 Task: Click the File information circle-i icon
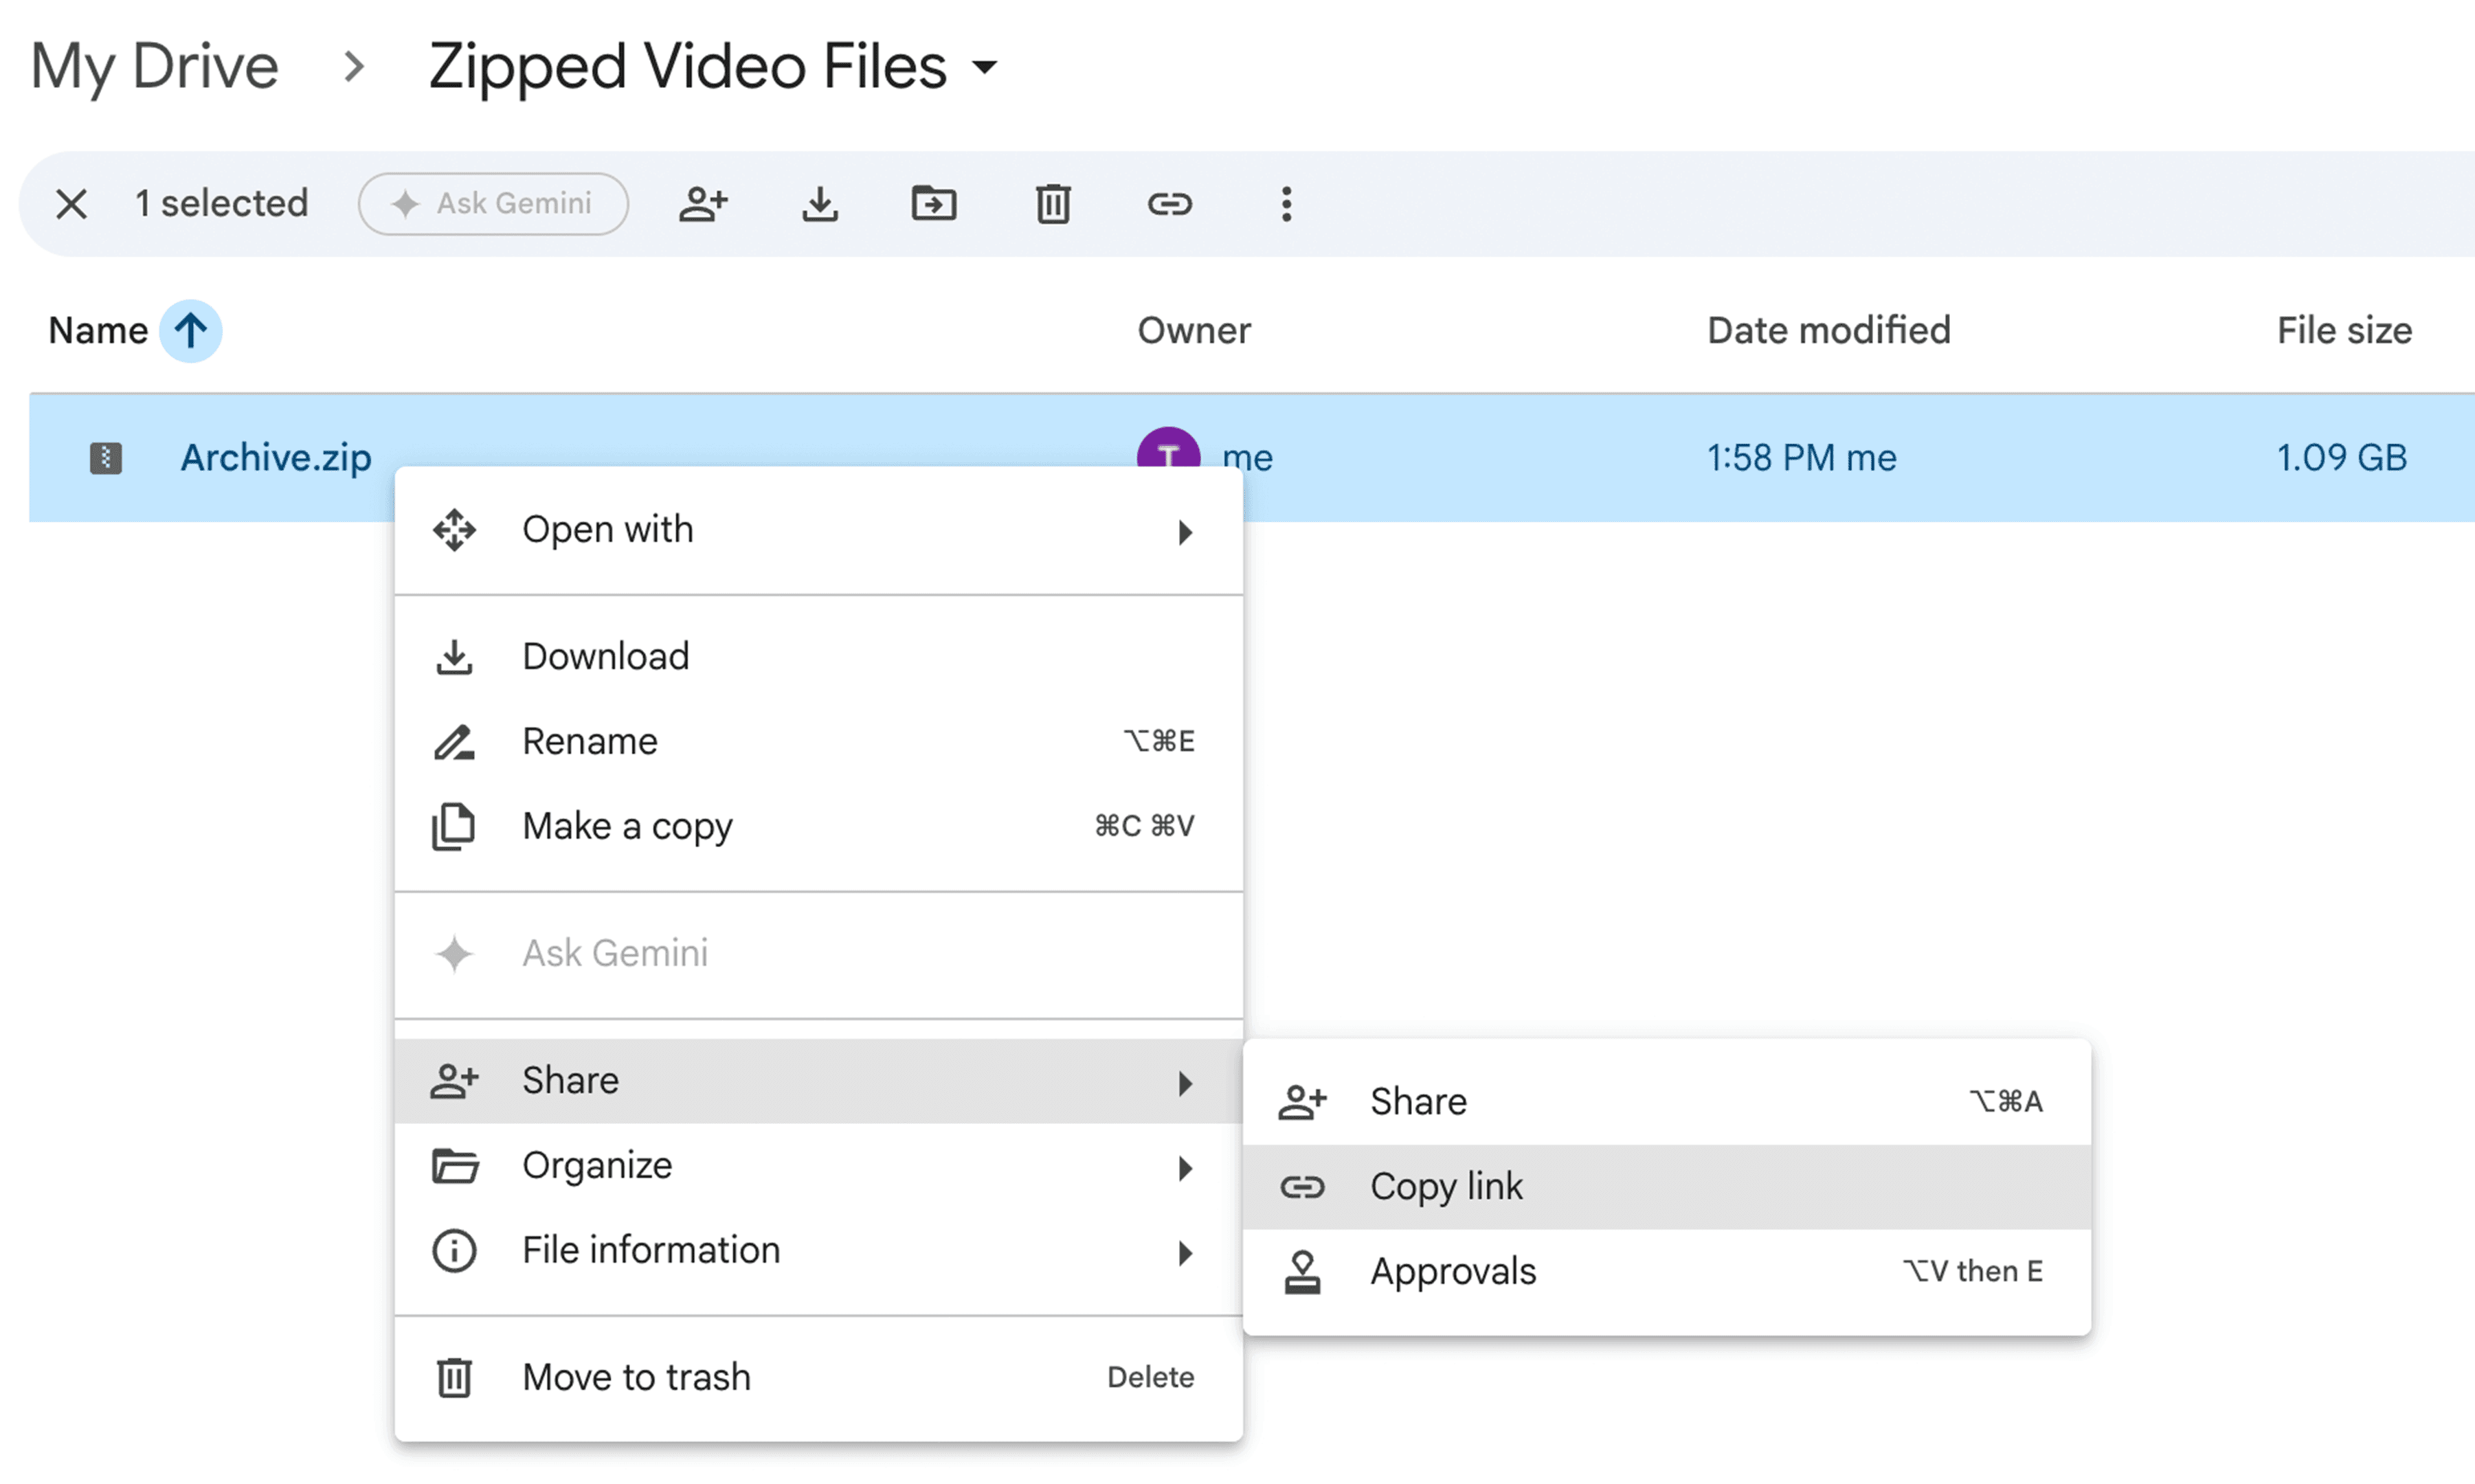tap(454, 1251)
